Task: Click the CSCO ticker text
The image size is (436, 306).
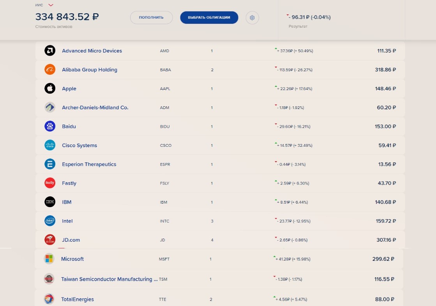Action: 166,145
